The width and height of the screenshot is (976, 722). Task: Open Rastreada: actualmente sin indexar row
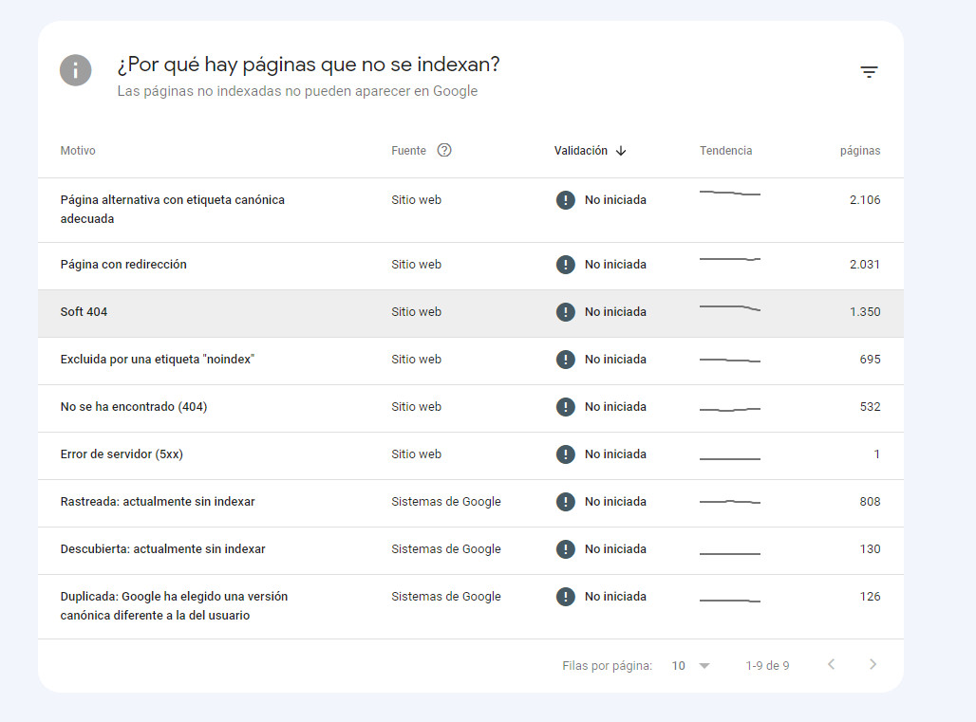coord(158,502)
